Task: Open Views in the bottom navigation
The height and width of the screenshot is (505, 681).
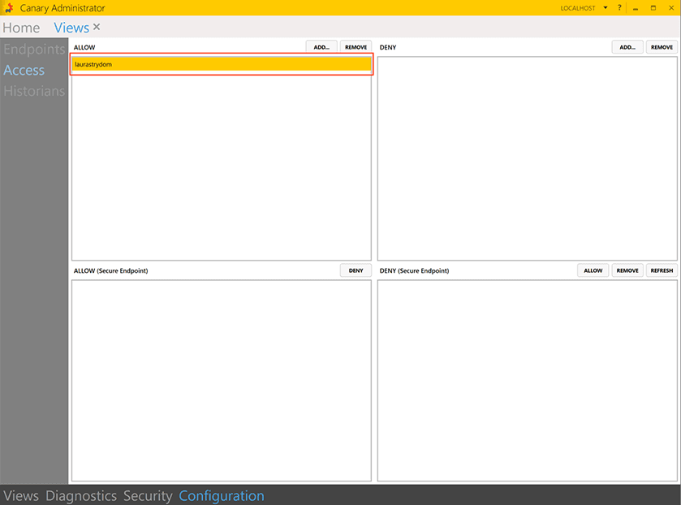Action: pos(21,495)
